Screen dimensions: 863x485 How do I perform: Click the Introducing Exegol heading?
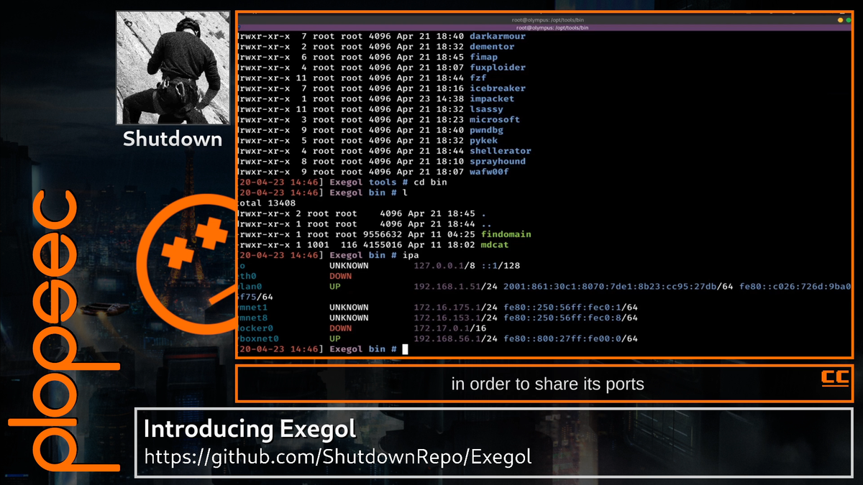pos(250,430)
